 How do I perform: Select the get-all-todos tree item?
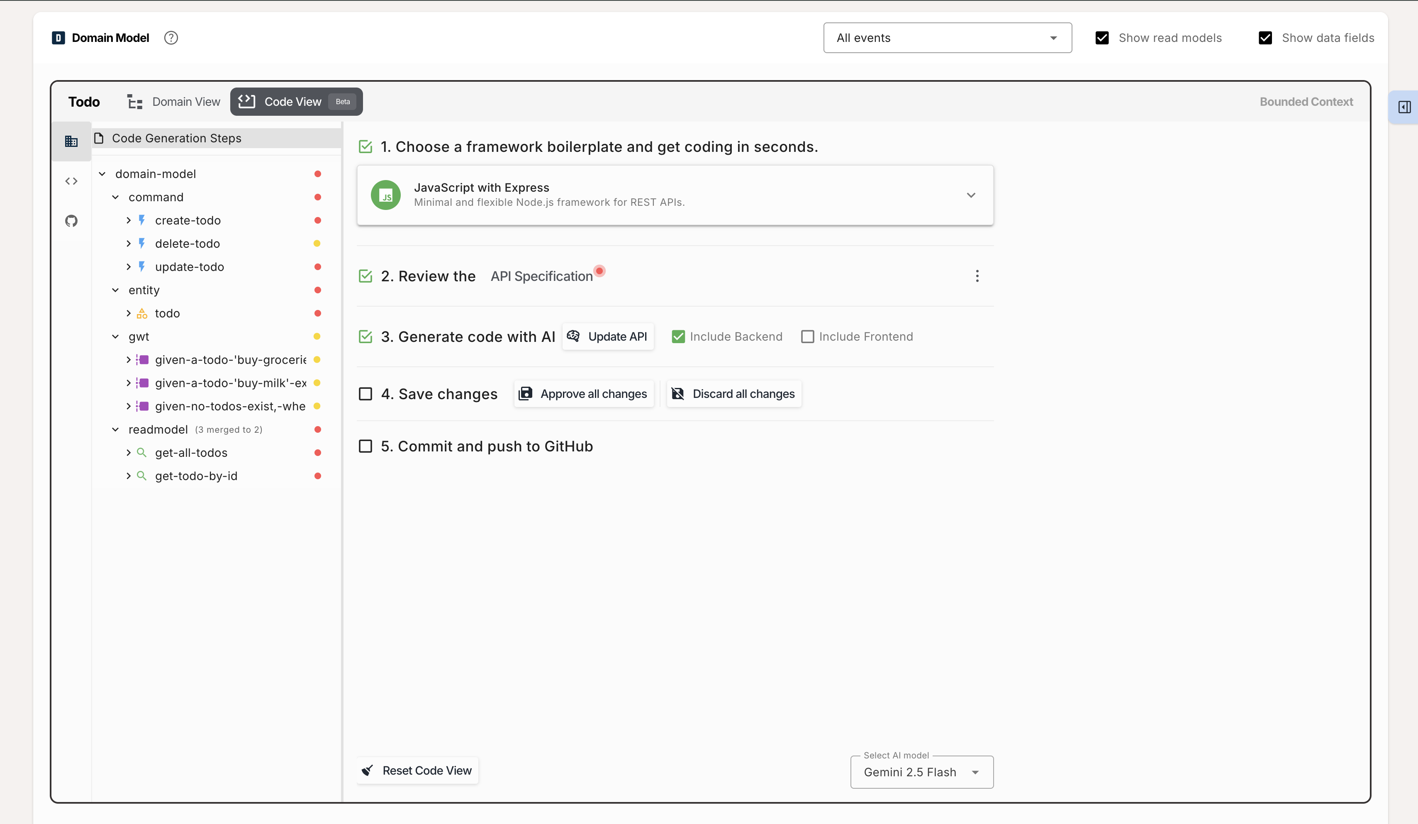(191, 453)
